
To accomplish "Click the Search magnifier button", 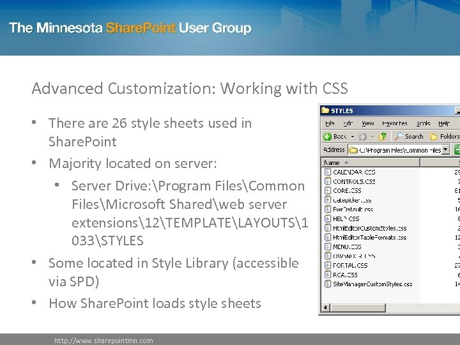I will pyautogui.click(x=409, y=137).
